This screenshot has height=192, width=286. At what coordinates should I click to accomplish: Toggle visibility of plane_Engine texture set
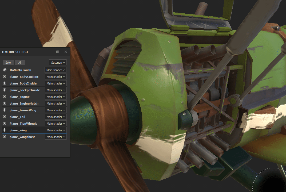click(5, 97)
